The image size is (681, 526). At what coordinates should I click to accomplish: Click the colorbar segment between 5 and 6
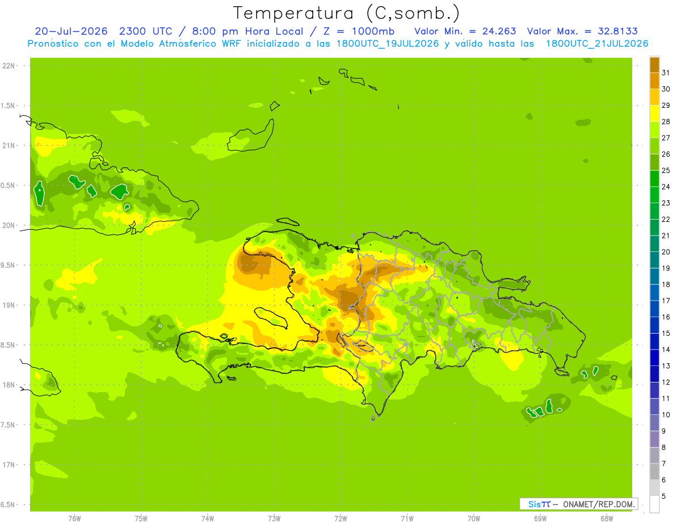tap(654, 488)
